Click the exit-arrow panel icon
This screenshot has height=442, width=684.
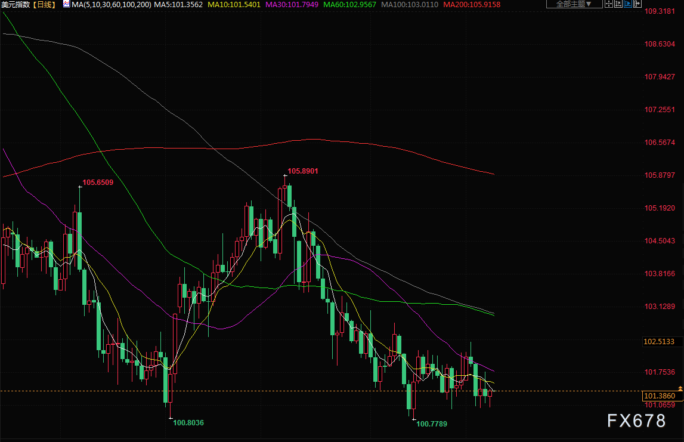click(637, 4)
